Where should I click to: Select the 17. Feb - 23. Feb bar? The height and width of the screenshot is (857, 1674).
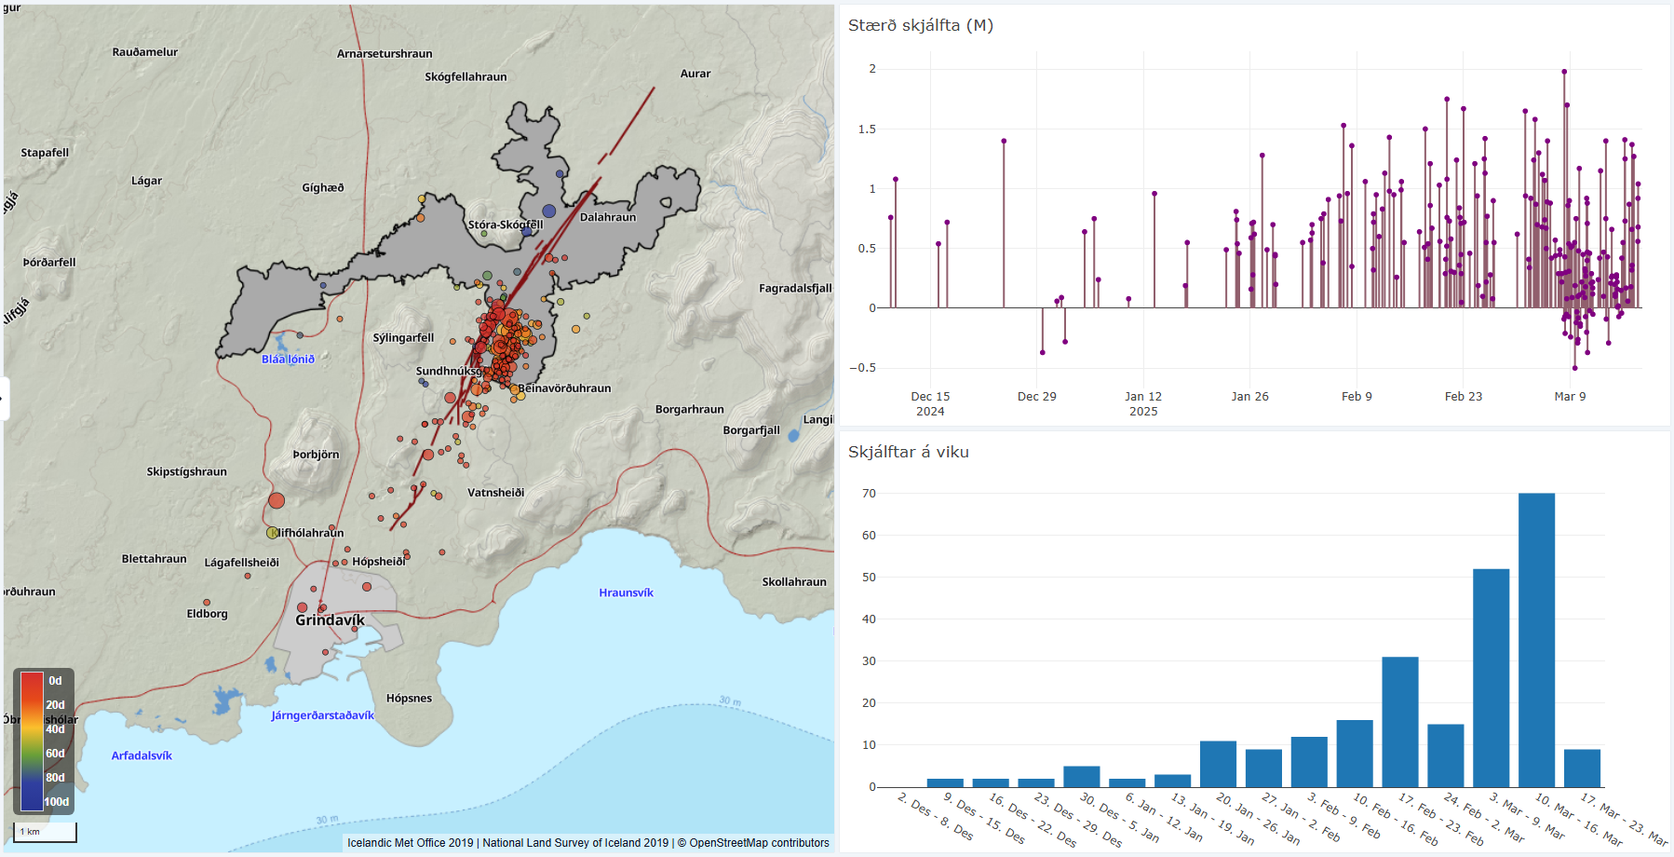pyautogui.click(x=1399, y=722)
